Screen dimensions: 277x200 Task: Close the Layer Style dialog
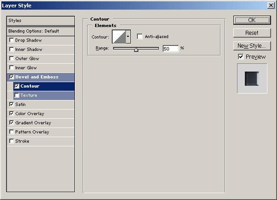point(271,6)
